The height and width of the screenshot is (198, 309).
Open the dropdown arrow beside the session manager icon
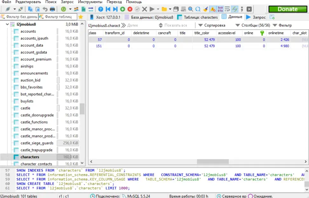click(15, 9)
